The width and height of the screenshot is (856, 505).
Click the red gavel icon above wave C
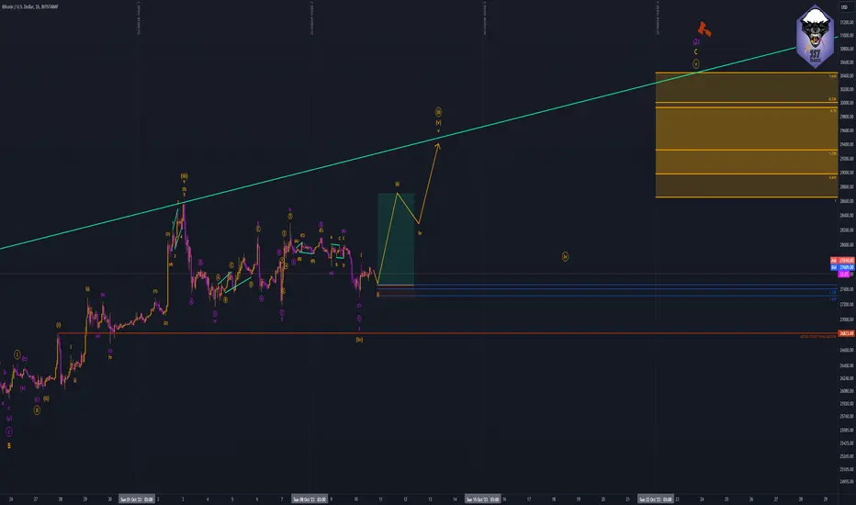point(704,28)
